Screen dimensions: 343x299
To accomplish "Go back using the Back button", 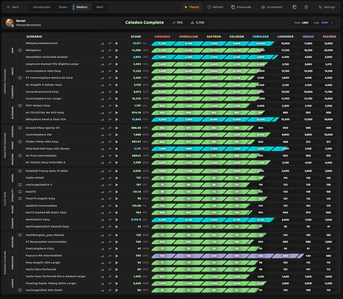I will click(13, 7).
